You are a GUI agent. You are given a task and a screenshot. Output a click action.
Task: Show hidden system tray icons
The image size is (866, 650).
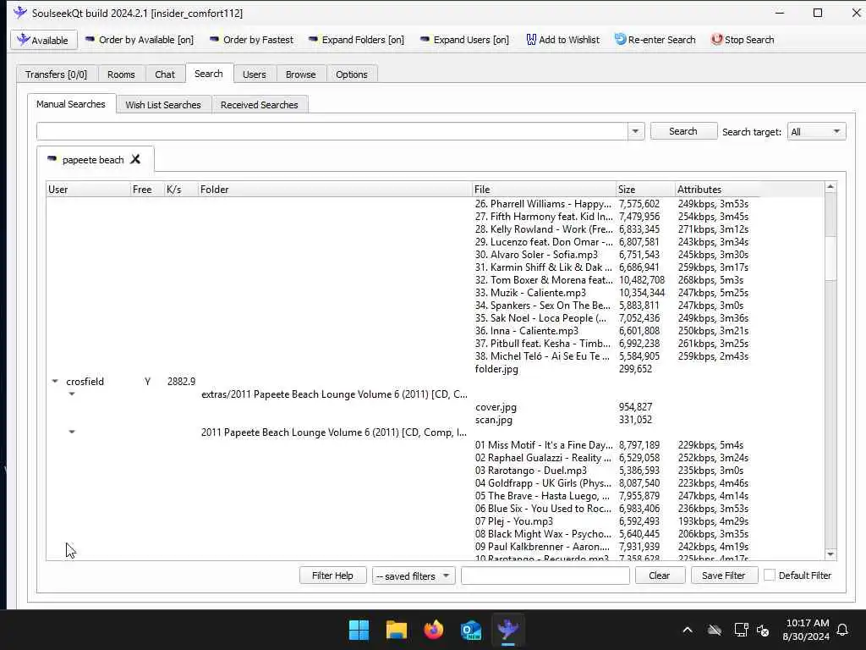(x=688, y=630)
